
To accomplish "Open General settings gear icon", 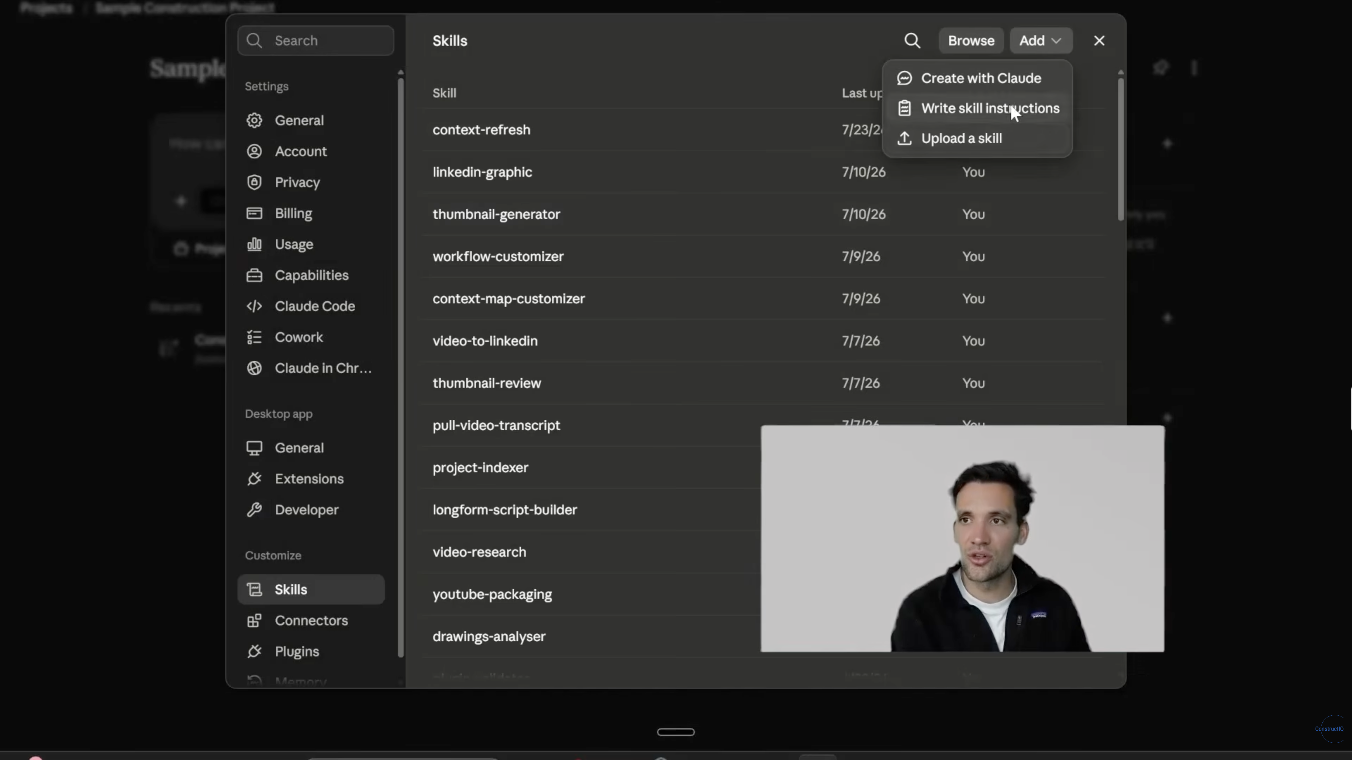I will (x=255, y=120).
